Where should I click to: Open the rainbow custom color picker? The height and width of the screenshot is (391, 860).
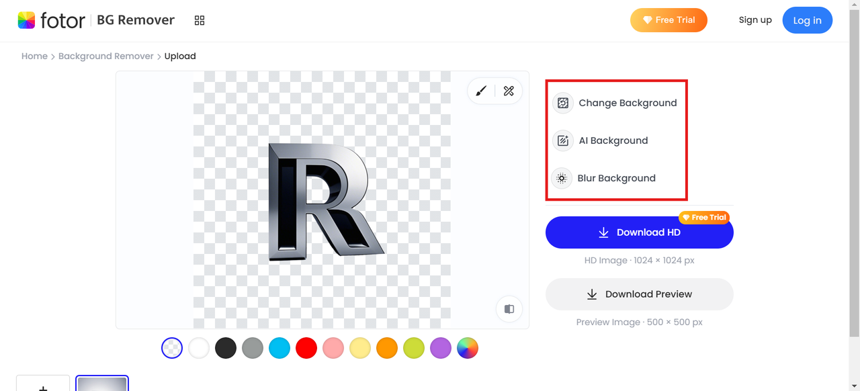click(468, 348)
